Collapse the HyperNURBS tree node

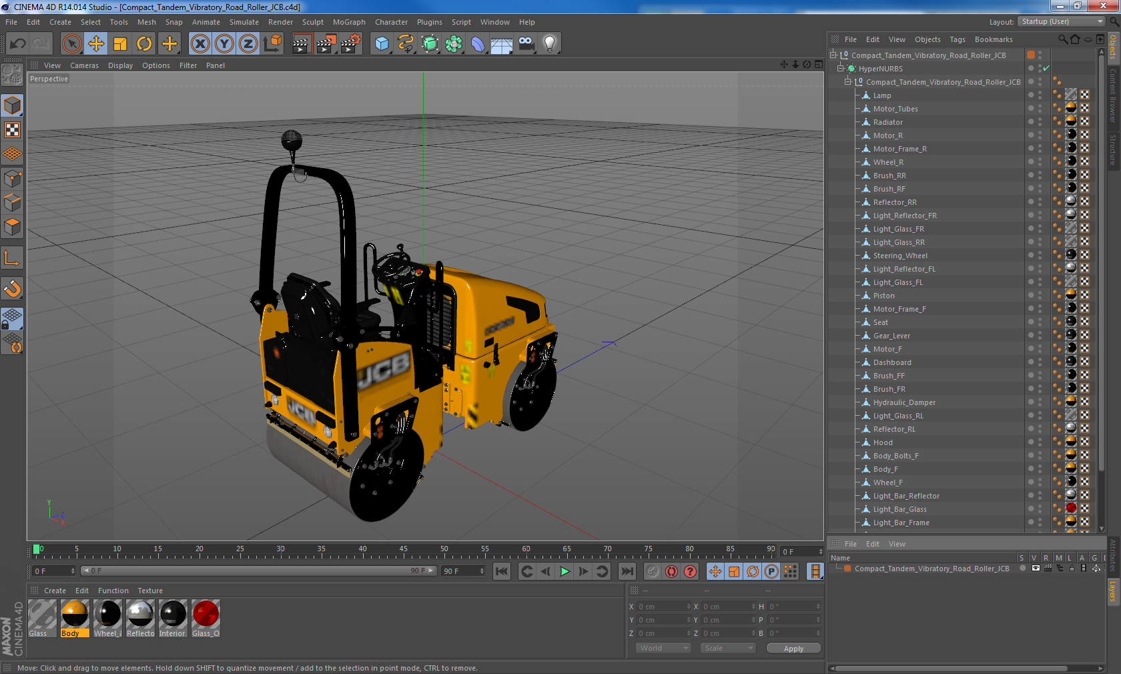pos(841,68)
